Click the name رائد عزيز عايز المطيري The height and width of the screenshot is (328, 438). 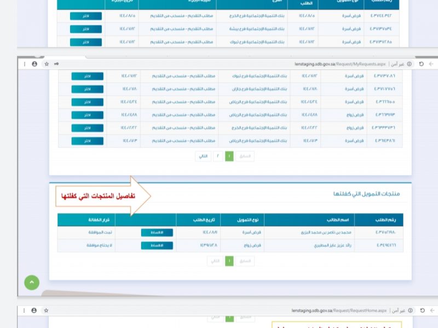[332, 245]
